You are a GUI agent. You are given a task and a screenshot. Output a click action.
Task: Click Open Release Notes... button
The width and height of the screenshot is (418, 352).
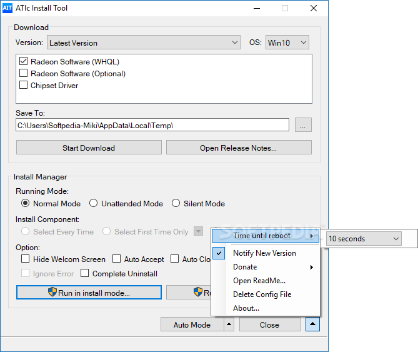coord(239,148)
